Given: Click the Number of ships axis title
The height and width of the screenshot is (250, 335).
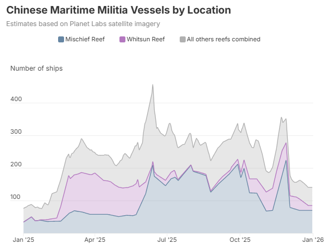Looking at the screenshot, I should coord(36,68).
